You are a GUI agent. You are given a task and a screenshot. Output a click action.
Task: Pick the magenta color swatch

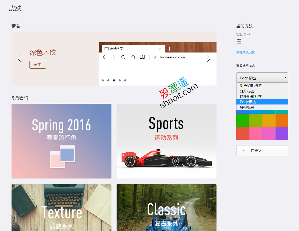(269, 133)
